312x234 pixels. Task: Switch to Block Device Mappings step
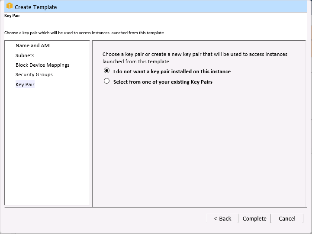pos(42,65)
